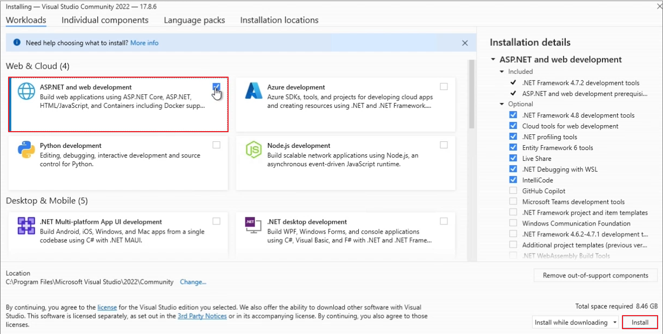
Task: Open the Install while downloading dropdown
Action: point(575,322)
